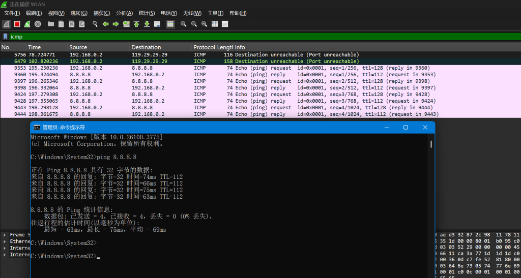521x278 pixels.
Task: Open the 分析(A) menu
Action: pos(124,13)
